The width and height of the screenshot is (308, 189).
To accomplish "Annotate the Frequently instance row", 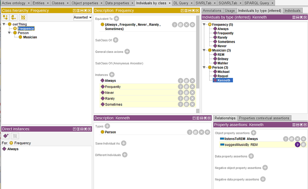I will (x=186, y=87).
